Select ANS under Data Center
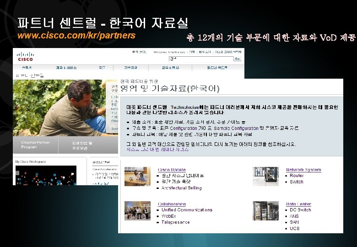 click(x=294, y=216)
